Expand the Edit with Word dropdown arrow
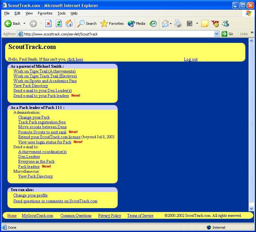 coord(197,24)
